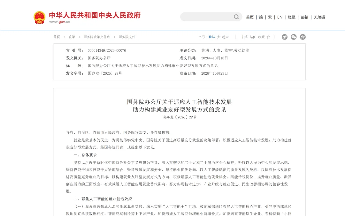The height and width of the screenshot is (216, 345).
Task: Open 政策 breadcrumb link
Action: click(x=72, y=37)
